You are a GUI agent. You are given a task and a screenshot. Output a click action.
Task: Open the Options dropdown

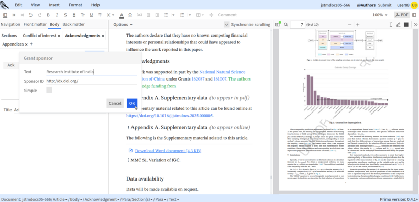123,25
